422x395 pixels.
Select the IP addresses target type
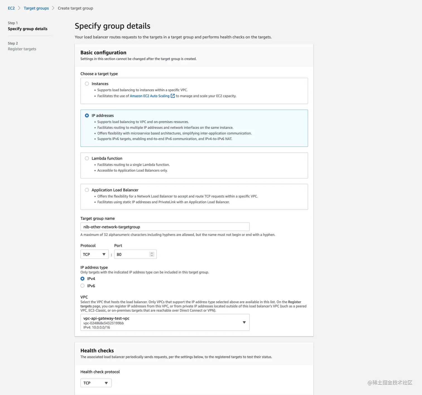point(87,115)
